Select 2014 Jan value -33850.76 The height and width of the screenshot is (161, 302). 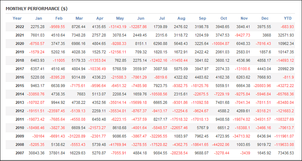[36, 94]
